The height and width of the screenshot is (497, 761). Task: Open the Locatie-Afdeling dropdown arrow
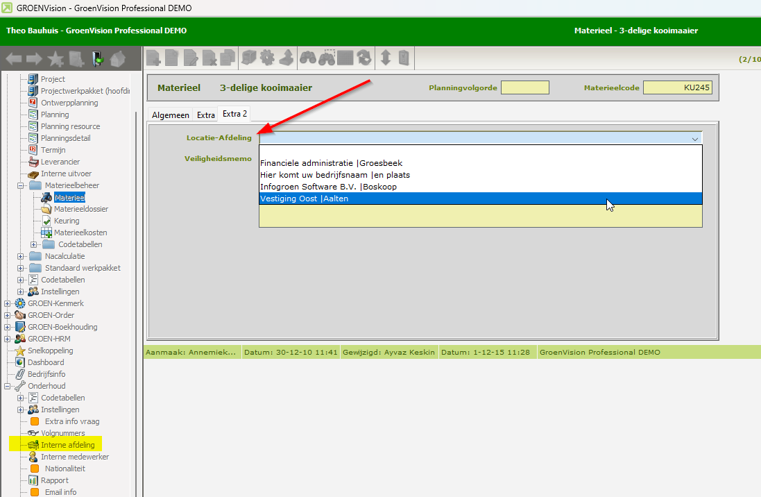tap(695, 138)
